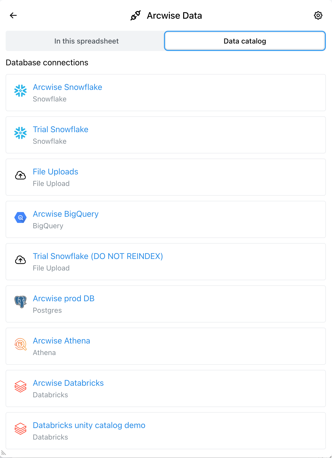Open the Arcwise prod DB connection
Screen dimensions: 332x458
pos(64,299)
